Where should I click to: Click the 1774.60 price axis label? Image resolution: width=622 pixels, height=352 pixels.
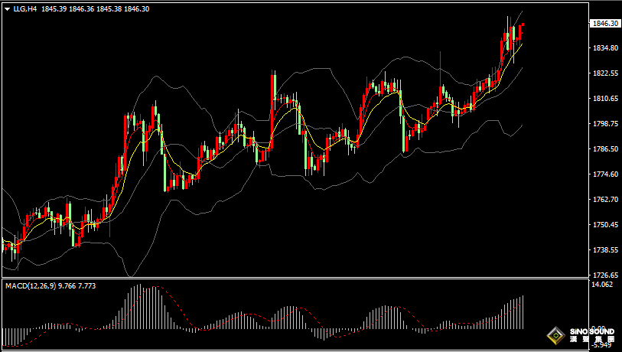click(x=604, y=174)
